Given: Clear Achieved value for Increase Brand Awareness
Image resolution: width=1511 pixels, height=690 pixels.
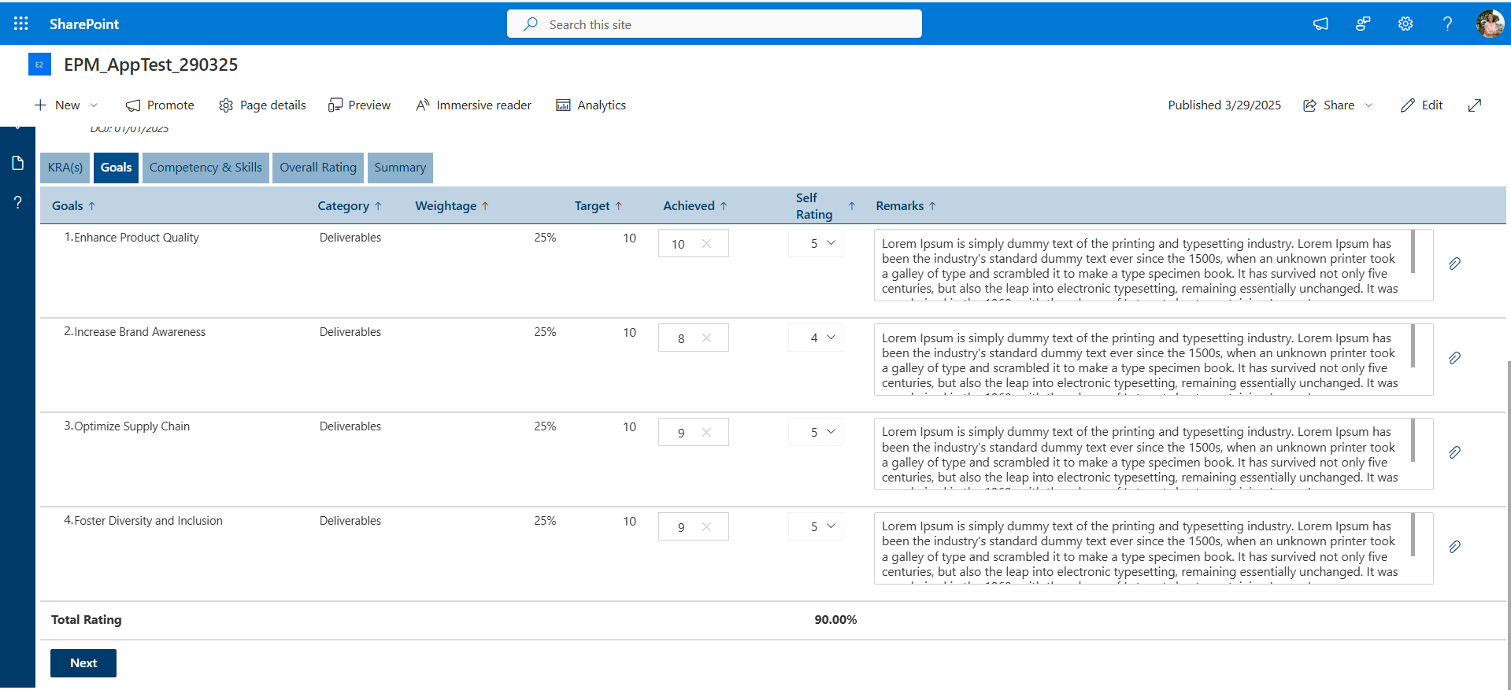Looking at the screenshot, I should coord(706,338).
